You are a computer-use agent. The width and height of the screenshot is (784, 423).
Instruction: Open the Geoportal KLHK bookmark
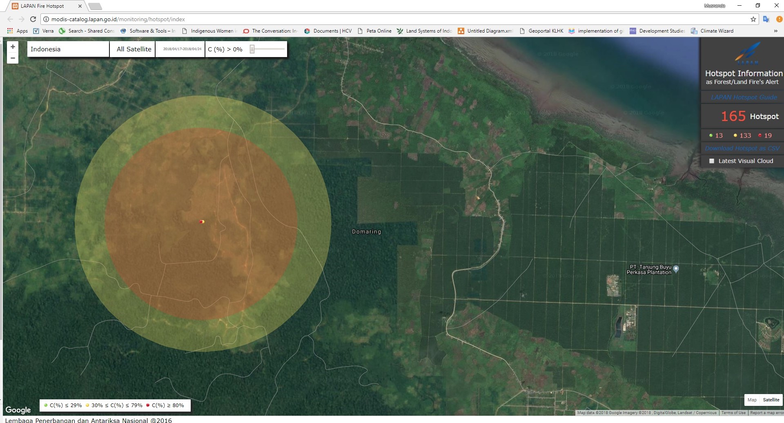(541, 31)
